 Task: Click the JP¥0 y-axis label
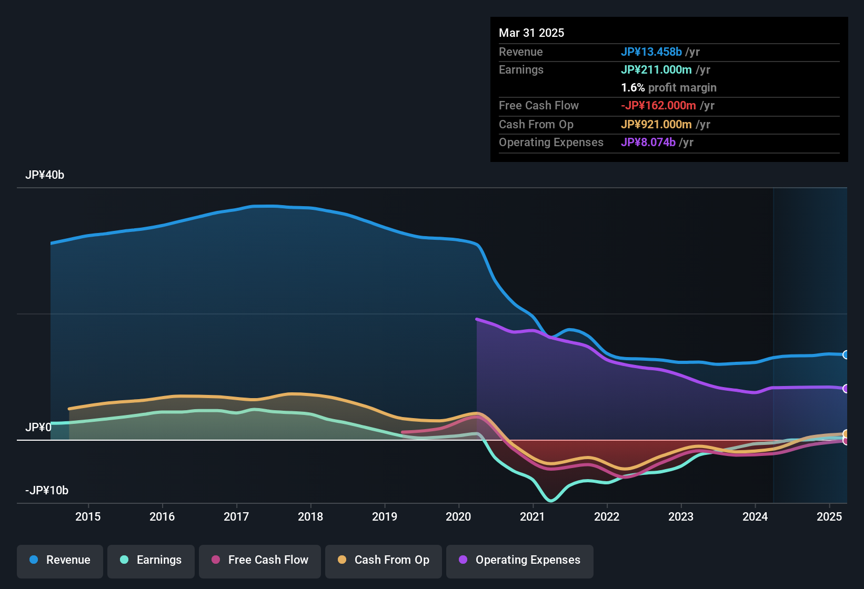[x=38, y=427]
